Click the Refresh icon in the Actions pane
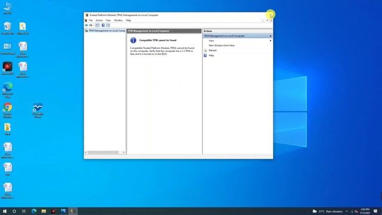382x215 pixels. [205, 50]
